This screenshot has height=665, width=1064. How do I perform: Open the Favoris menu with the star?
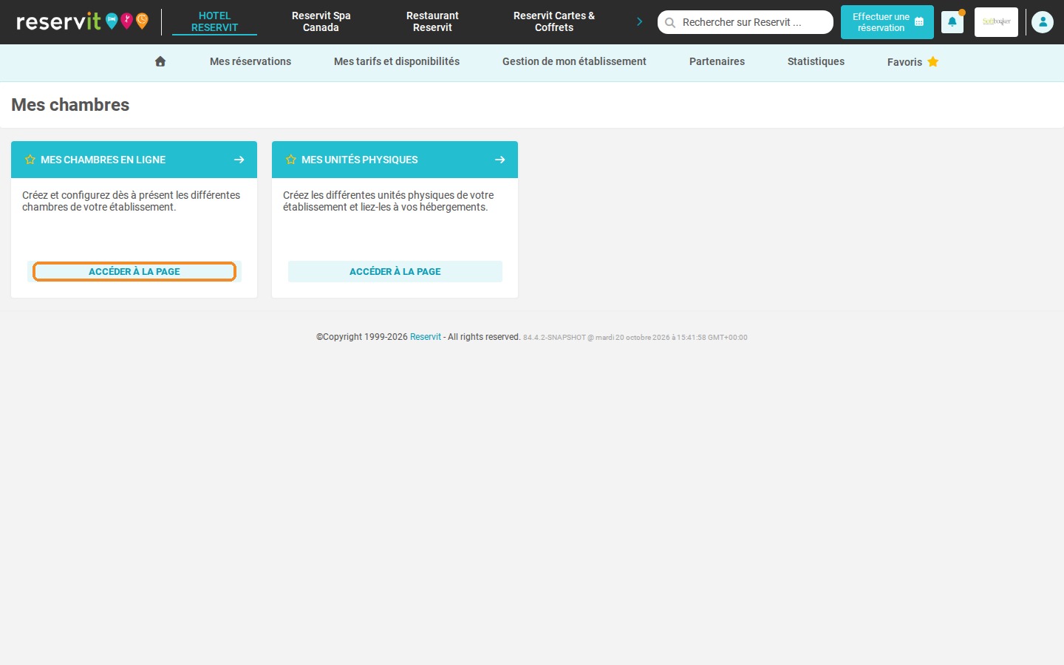pyautogui.click(x=913, y=62)
